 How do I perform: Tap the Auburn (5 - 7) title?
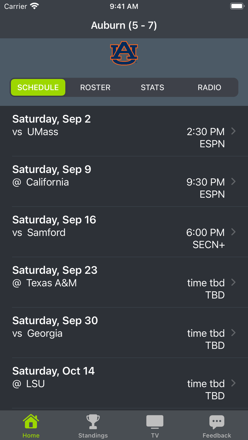pyautogui.click(x=124, y=25)
